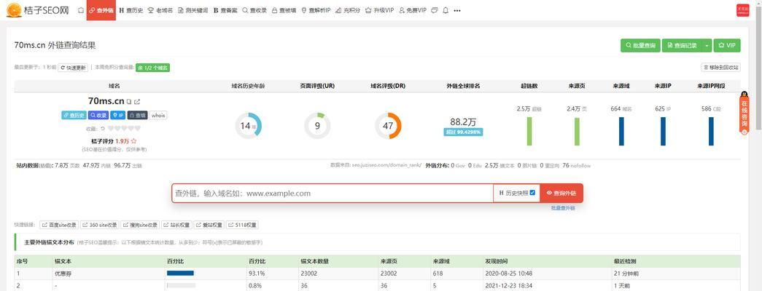
Task: Open the 查备案 menu item
Action: point(225,10)
